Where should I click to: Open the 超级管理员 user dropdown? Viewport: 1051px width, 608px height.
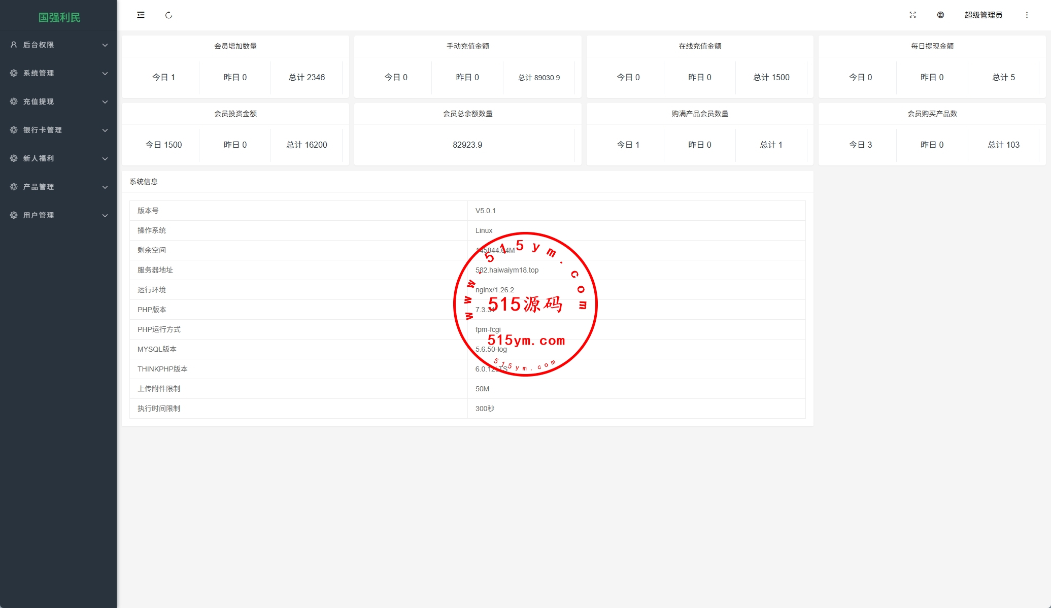point(983,15)
